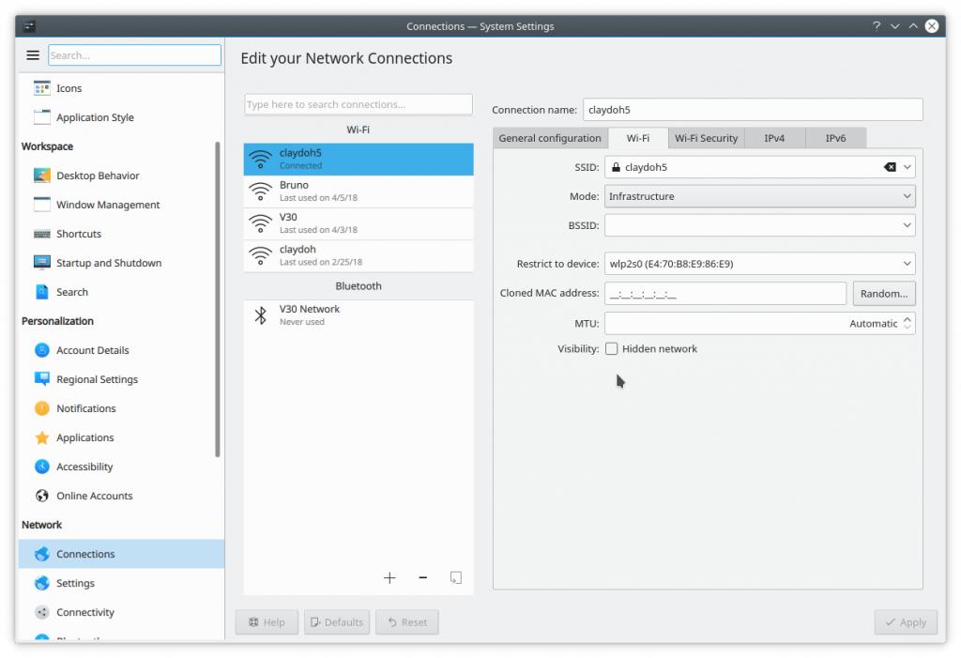The width and height of the screenshot is (961, 658).
Task: Select the V30 Network Bluetooth connection
Action: point(358,315)
